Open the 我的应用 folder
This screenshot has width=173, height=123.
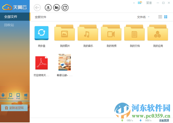pos(158,32)
